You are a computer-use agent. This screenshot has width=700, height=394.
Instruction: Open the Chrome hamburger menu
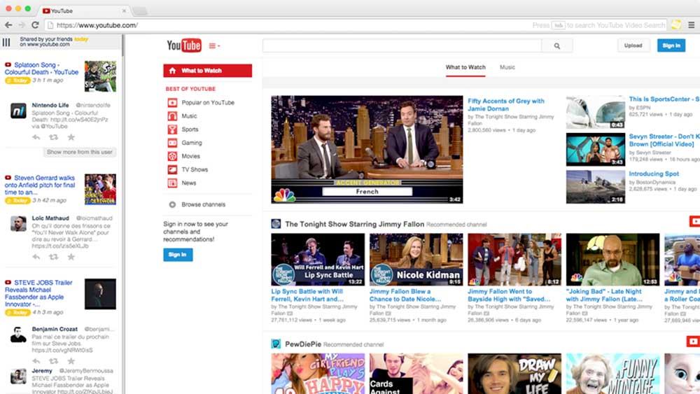point(692,25)
